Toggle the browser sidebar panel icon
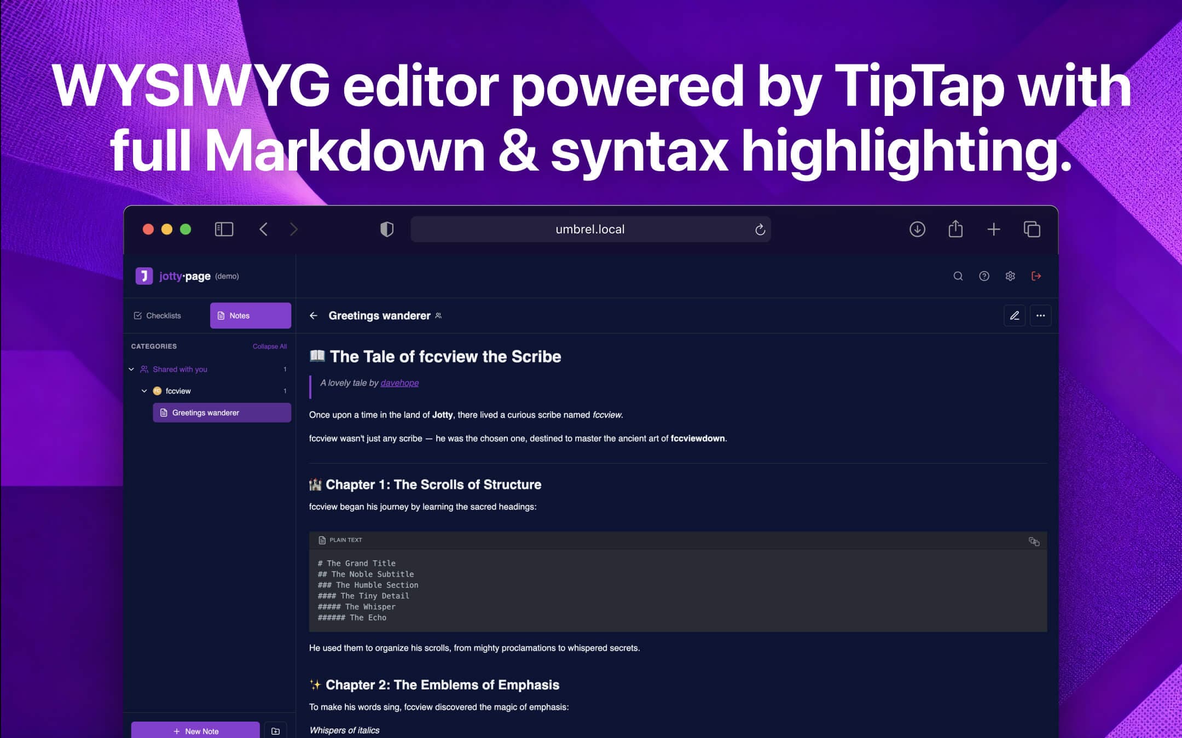The width and height of the screenshot is (1182, 738). pyautogui.click(x=224, y=229)
